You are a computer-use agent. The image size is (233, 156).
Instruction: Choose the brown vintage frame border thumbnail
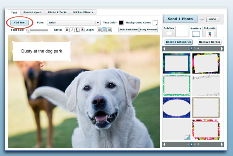pos(206,107)
